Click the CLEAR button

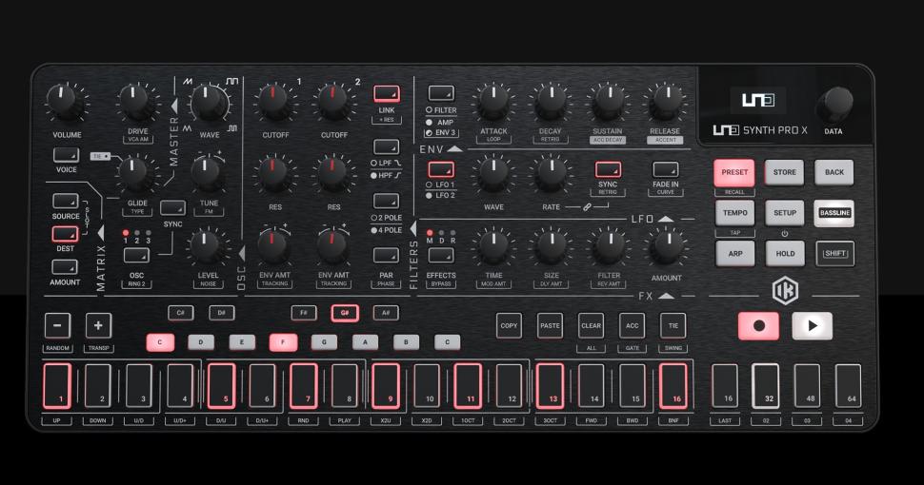[x=591, y=325]
